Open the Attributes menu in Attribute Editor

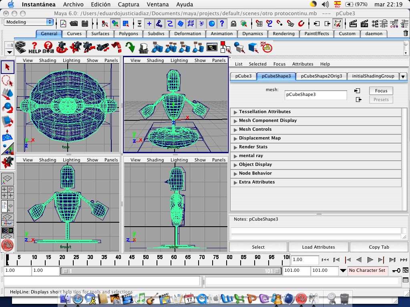click(303, 64)
